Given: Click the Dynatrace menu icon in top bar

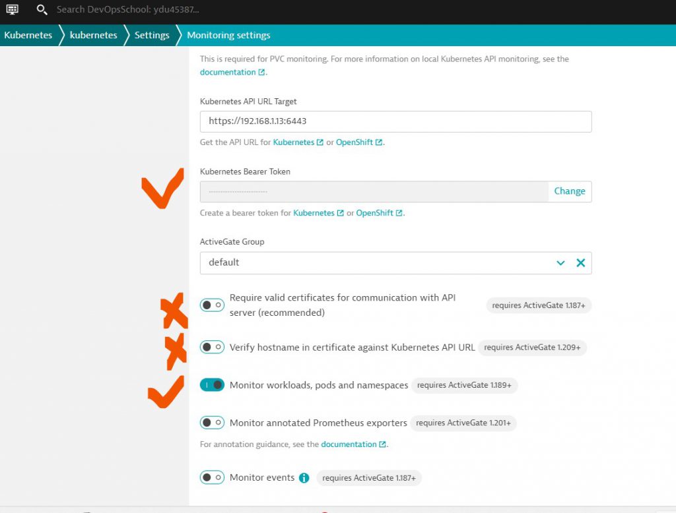Looking at the screenshot, I should (12, 10).
